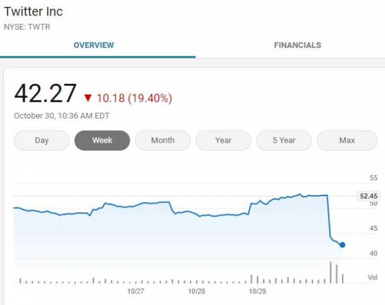The height and width of the screenshot is (305, 385).
Task: Switch chart to Month range
Action: pyautogui.click(x=163, y=140)
